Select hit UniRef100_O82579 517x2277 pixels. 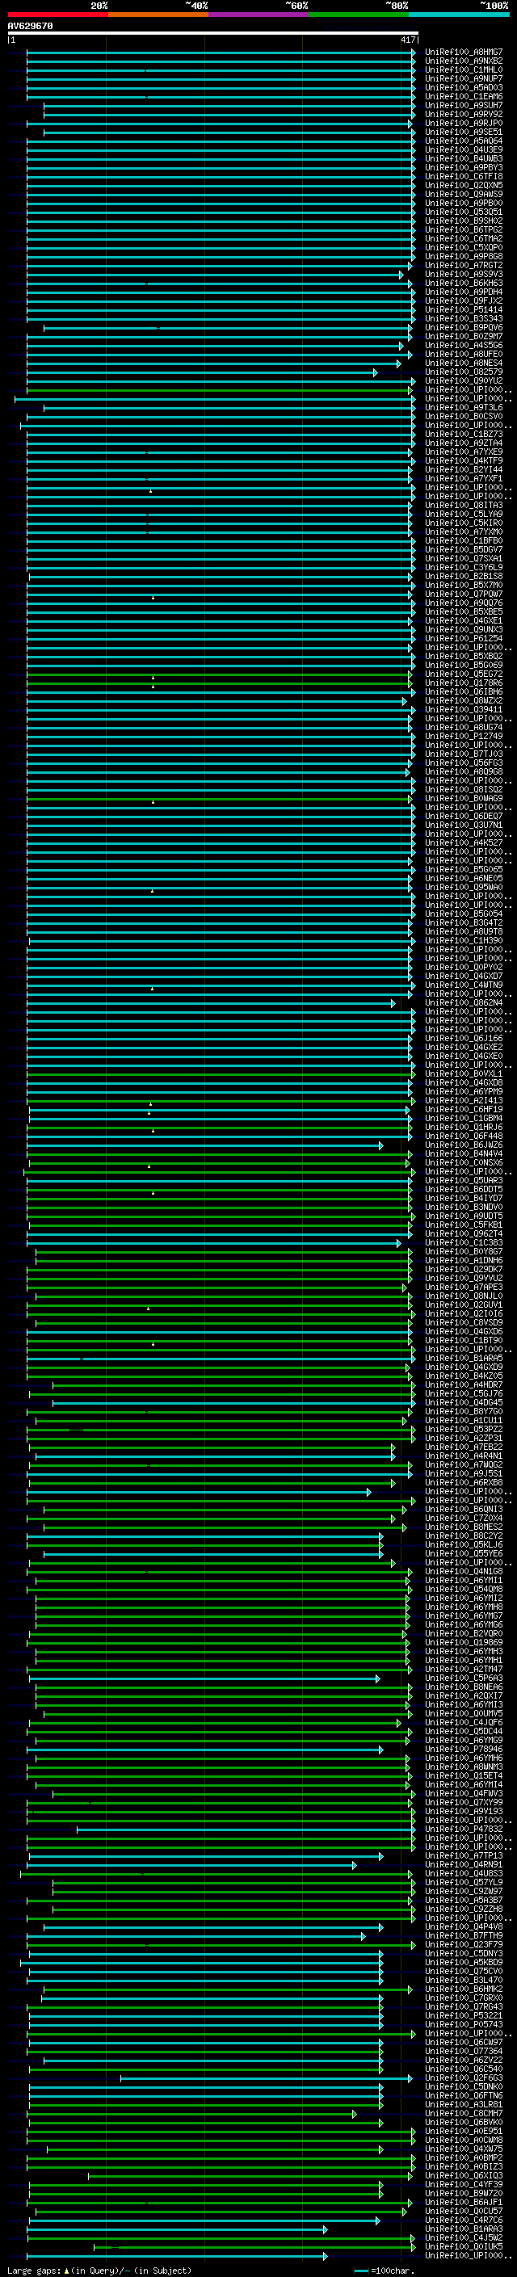[x=464, y=372]
